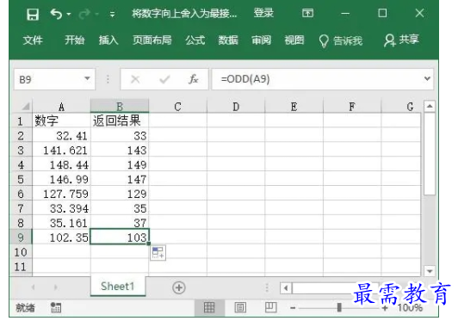458x321 pixels.
Task: Switch to the 插入 ribbon tab
Action: pyautogui.click(x=108, y=40)
